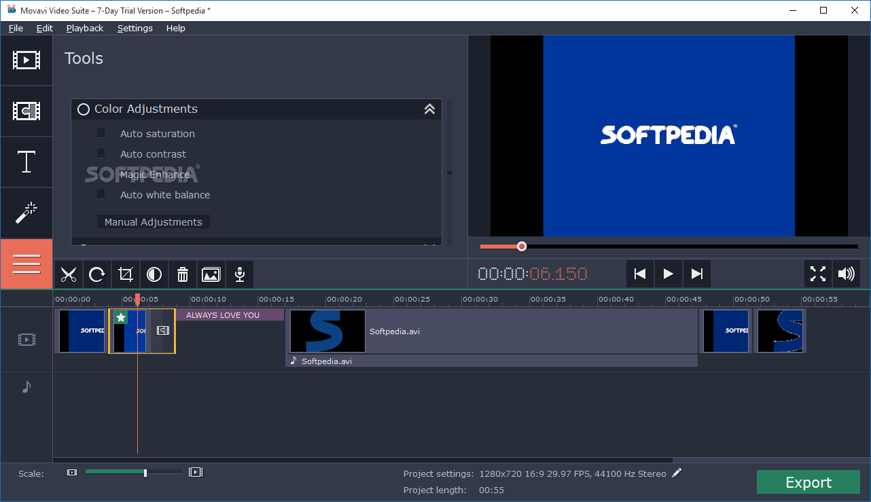The height and width of the screenshot is (502, 871).
Task: Open Color adjustments half-circle icon
Action: pos(154,274)
